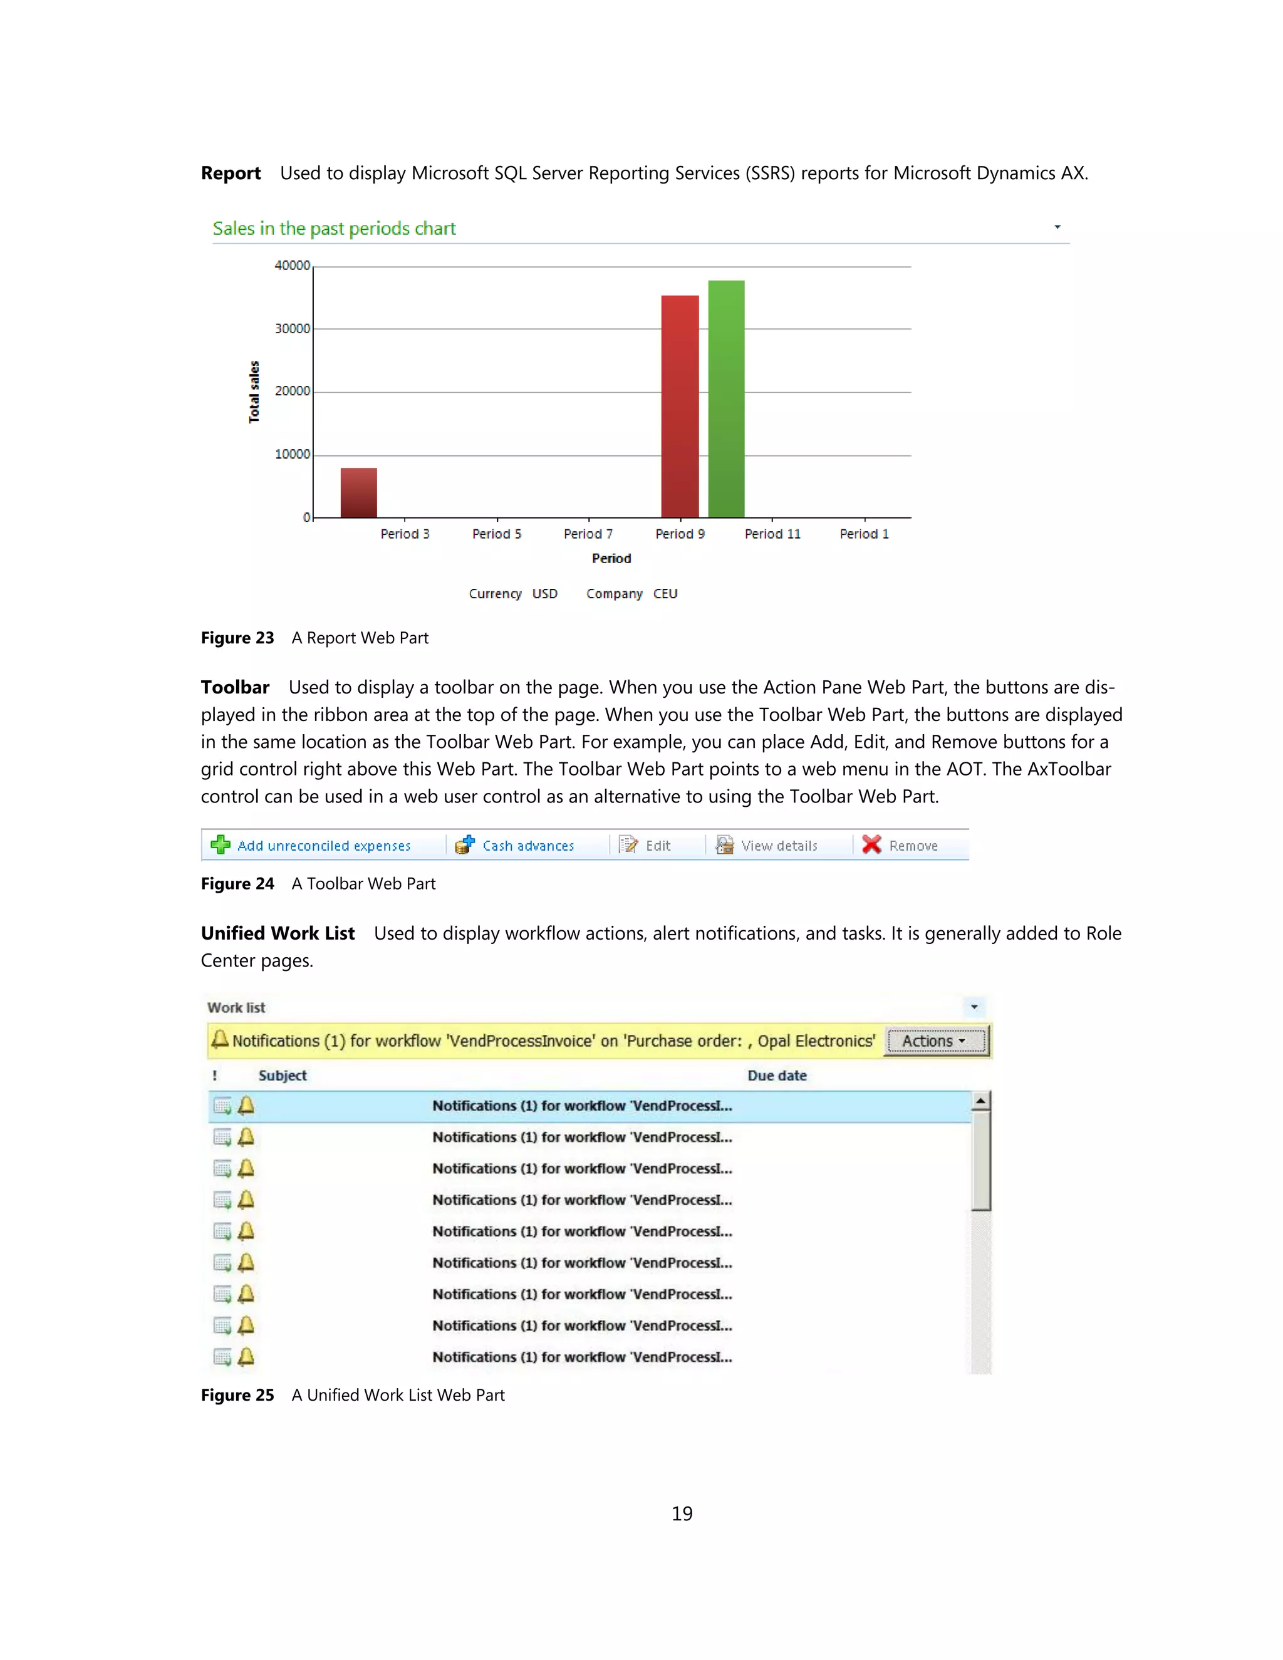The width and height of the screenshot is (1283, 1660).
Task: Click the green plus Add unreconciled expenses icon
Action: pyautogui.click(x=221, y=844)
